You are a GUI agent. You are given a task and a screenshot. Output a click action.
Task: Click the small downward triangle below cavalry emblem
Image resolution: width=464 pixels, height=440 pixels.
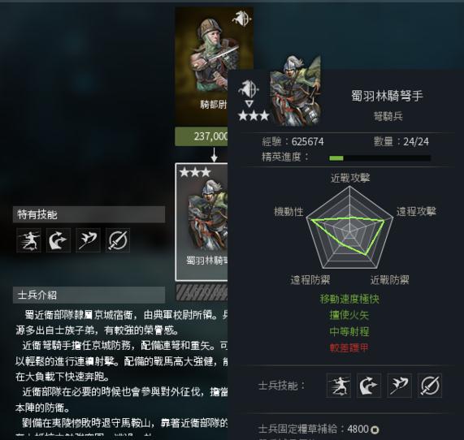coord(249,103)
